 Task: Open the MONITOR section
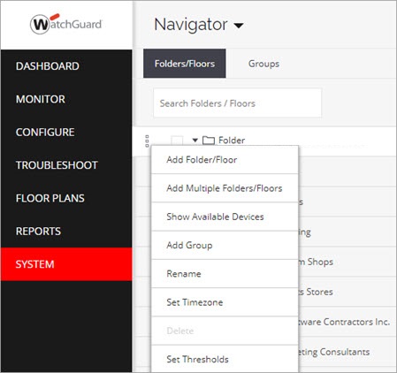66,99
